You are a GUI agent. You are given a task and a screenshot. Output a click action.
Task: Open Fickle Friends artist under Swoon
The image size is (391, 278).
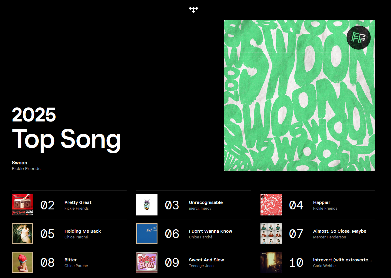(26, 169)
